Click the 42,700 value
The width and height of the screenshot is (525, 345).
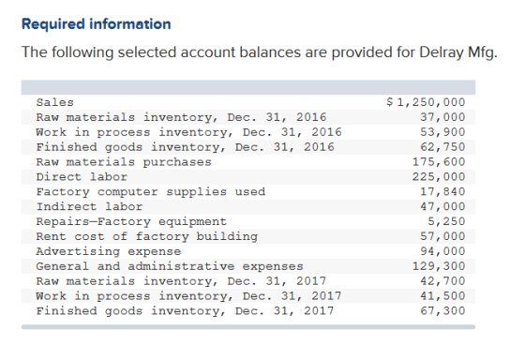pos(442,280)
